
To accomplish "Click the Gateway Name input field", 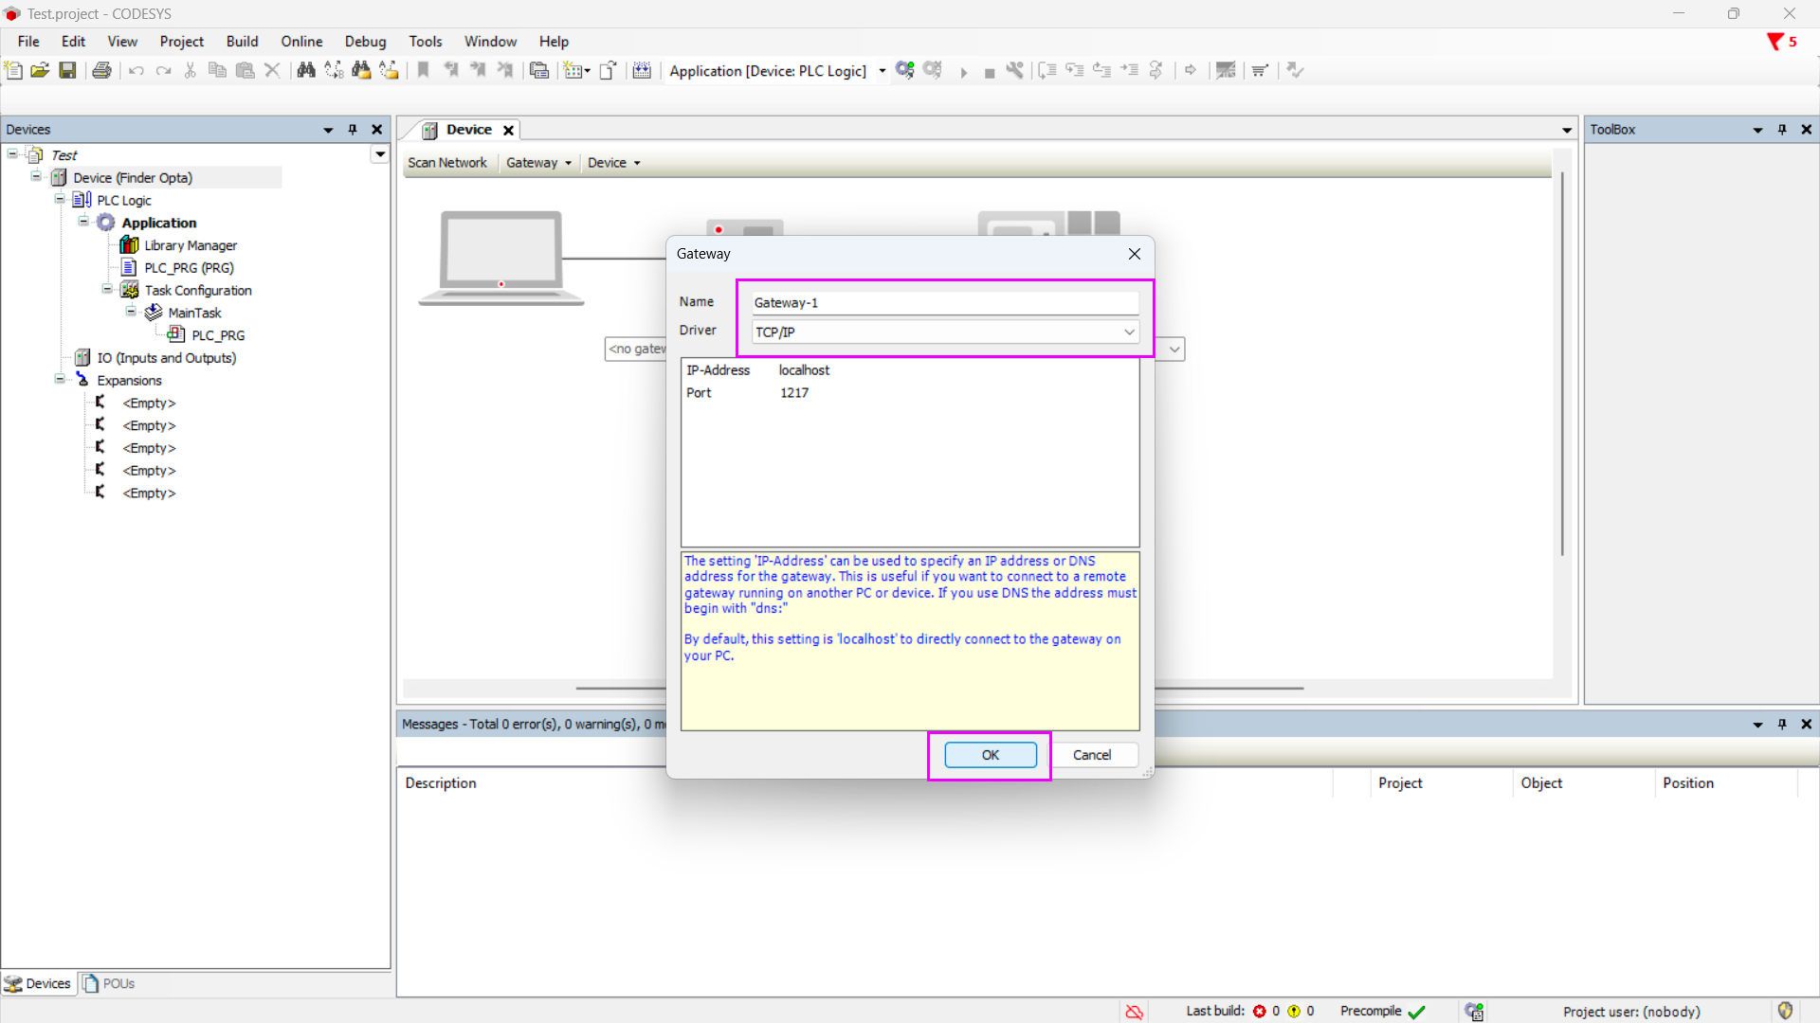I will pyautogui.click(x=944, y=303).
